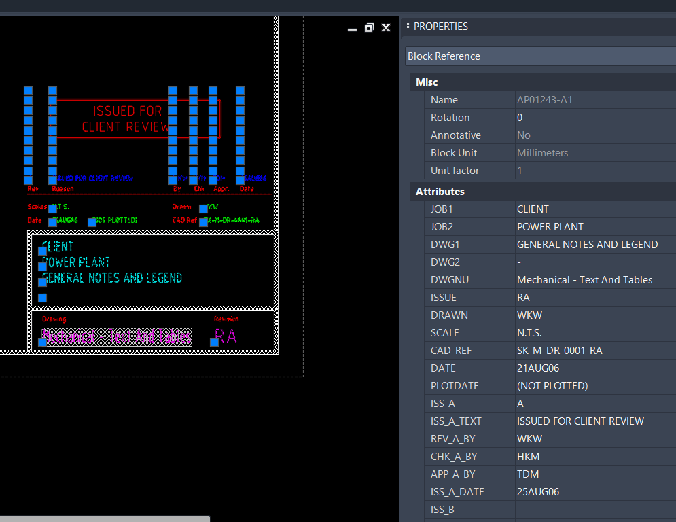Select the PLOTDATE property label
This screenshot has height=522, width=676.
click(x=455, y=386)
